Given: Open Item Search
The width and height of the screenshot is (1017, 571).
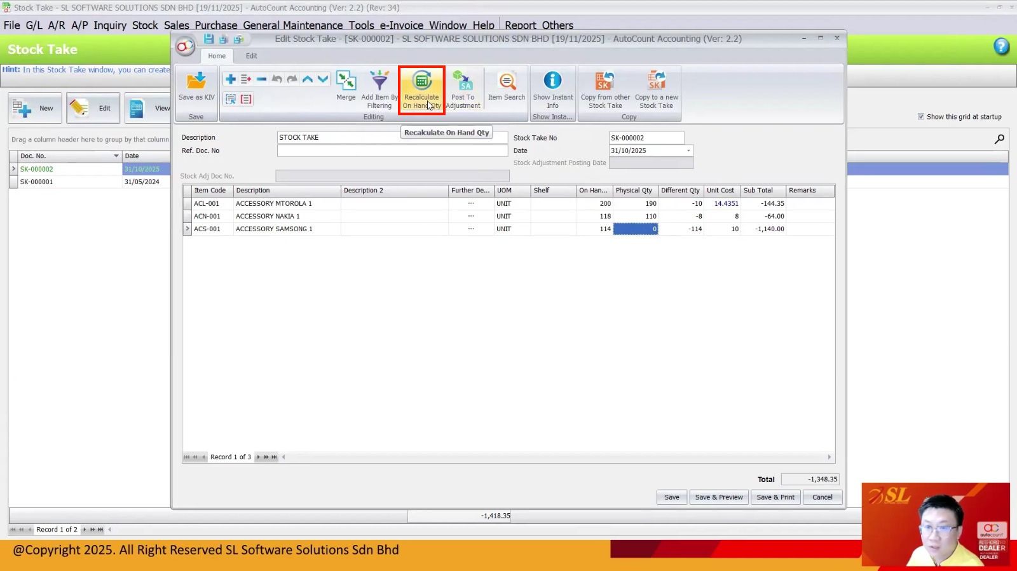Looking at the screenshot, I should pos(507,86).
